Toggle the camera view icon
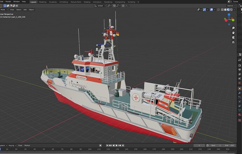 [x=234, y=37]
